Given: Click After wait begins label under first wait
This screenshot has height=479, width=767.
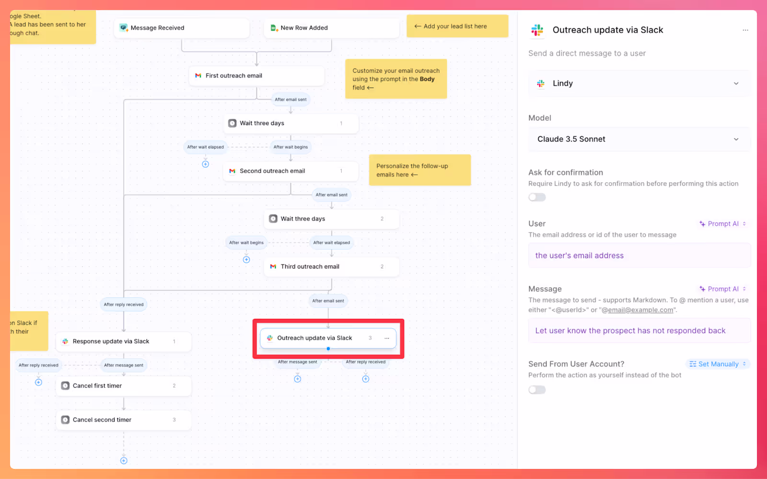Looking at the screenshot, I should point(291,147).
